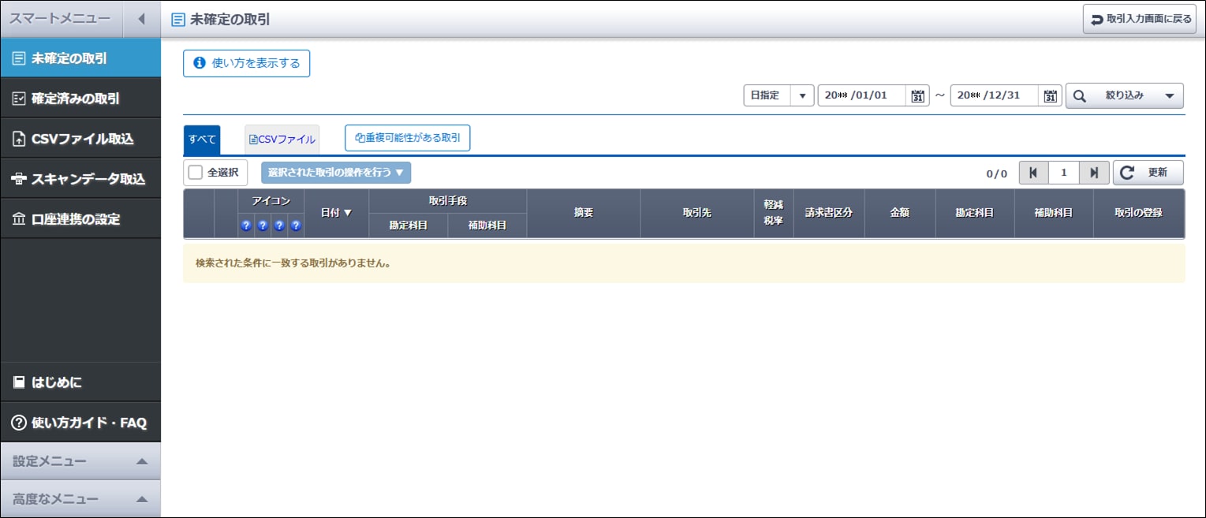Open the 絞り込み filter dropdown
This screenshot has width=1206, height=518.
pos(1124,95)
